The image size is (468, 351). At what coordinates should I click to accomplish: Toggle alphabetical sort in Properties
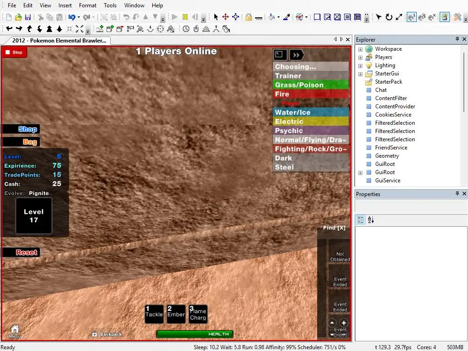coord(371,220)
